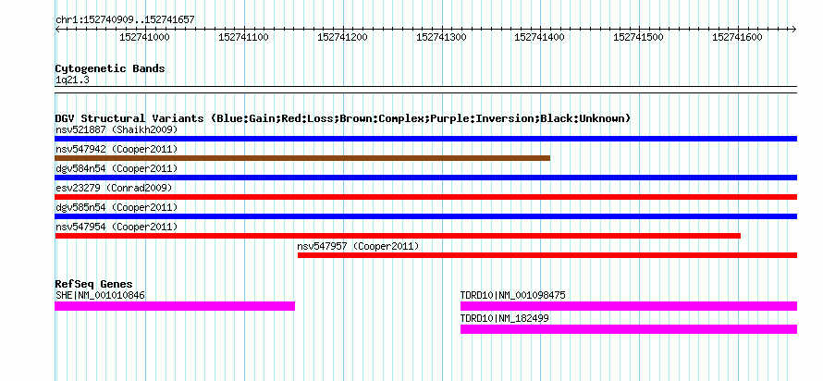823x381 pixels.
Task: Click the 152741400 ruler tick label
Action: [539, 37]
